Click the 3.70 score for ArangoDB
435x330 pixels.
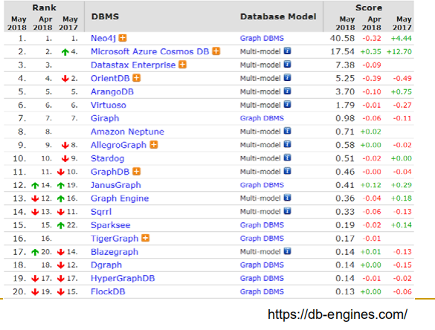pos(345,91)
